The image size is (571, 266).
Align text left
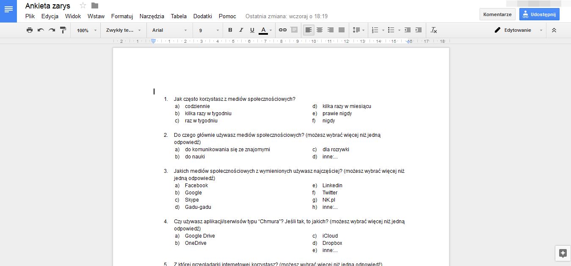pos(309,30)
